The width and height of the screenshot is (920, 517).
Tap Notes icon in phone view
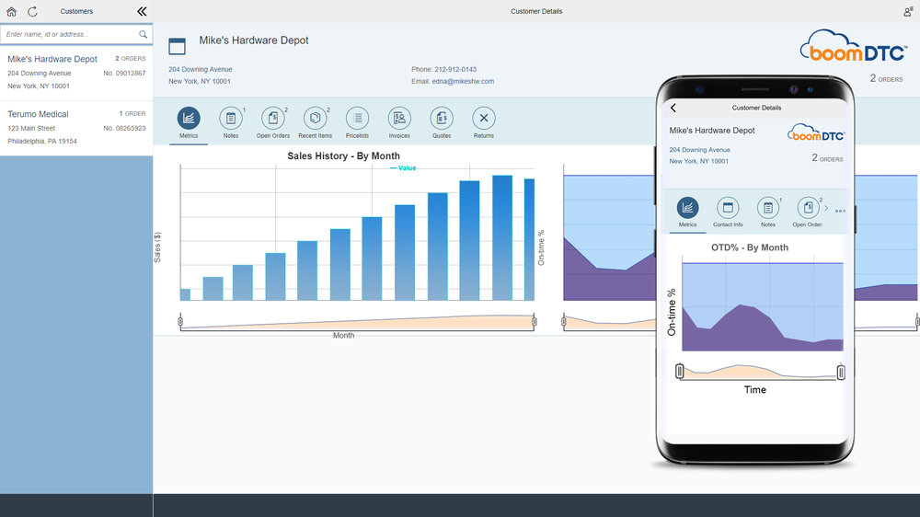point(768,207)
